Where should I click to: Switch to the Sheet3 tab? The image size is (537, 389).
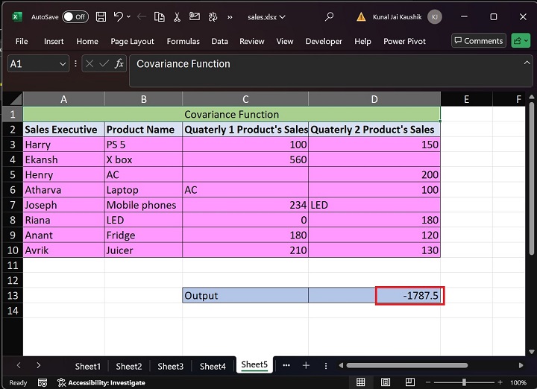click(x=170, y=366)
